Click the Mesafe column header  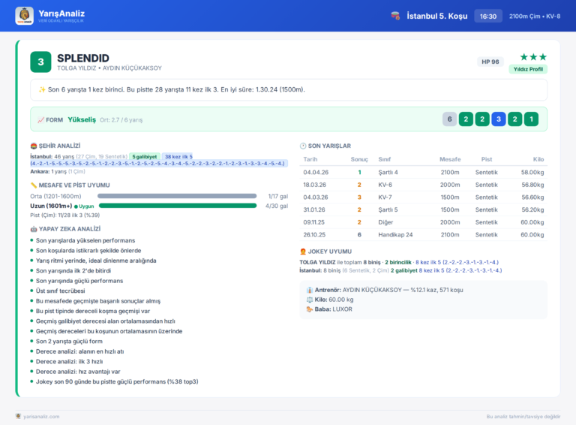pos(450,159)
